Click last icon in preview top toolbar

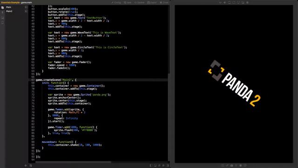point(247,2)
